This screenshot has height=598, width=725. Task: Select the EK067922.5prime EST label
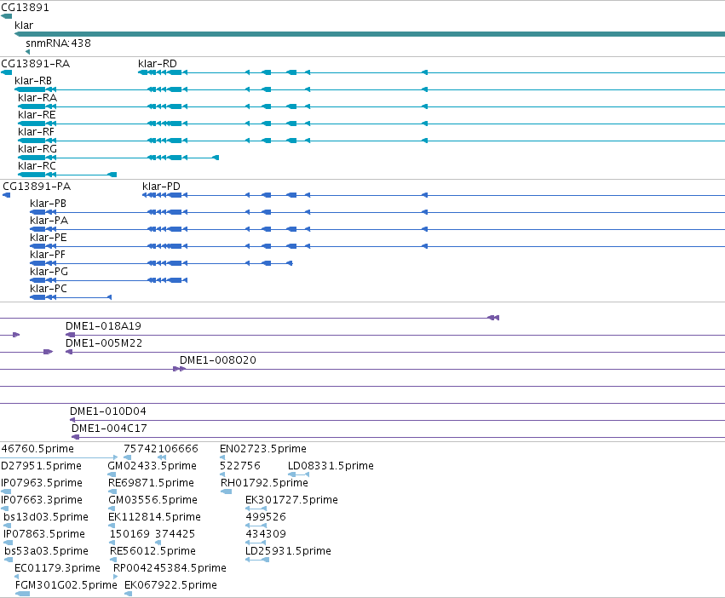170,585
